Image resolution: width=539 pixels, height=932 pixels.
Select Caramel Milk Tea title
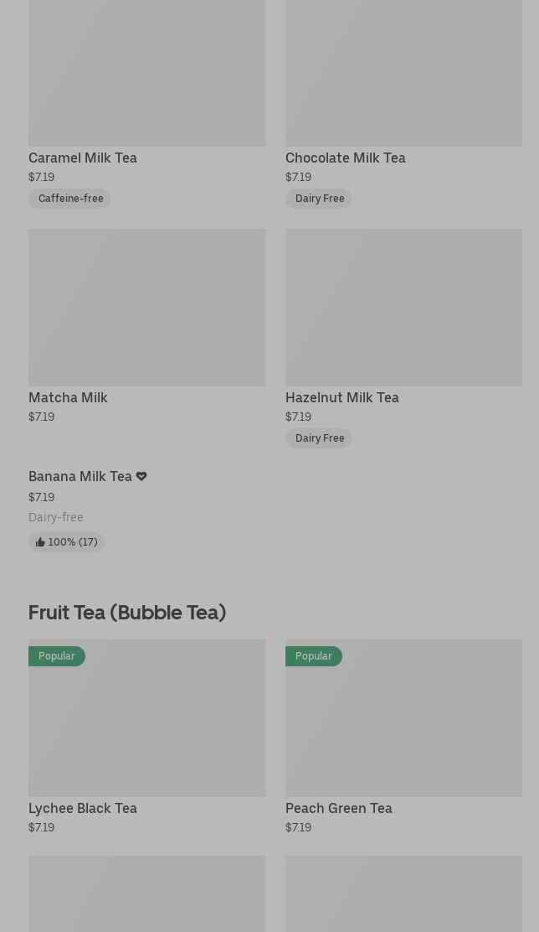[82, 158]
